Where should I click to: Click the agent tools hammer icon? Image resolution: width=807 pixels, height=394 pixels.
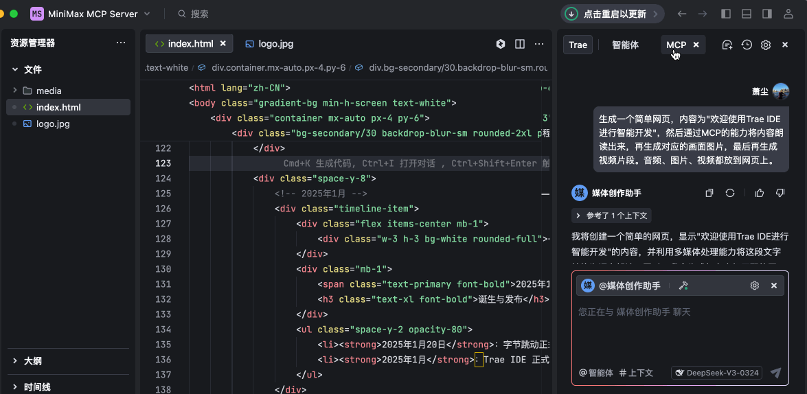(x=683, y=286)
